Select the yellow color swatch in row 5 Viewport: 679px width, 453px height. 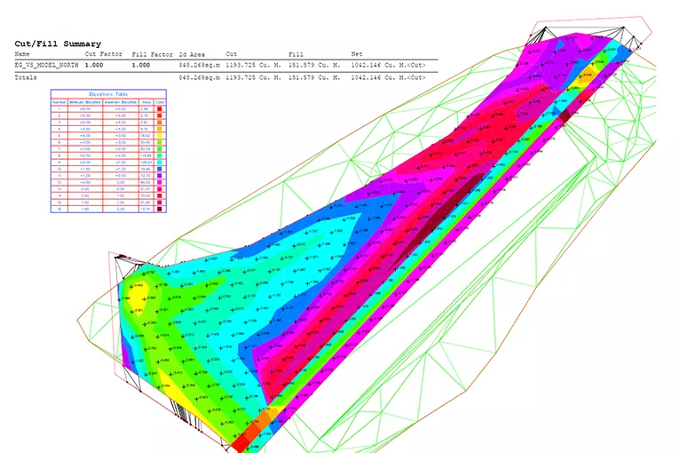(x=160, y=135)
